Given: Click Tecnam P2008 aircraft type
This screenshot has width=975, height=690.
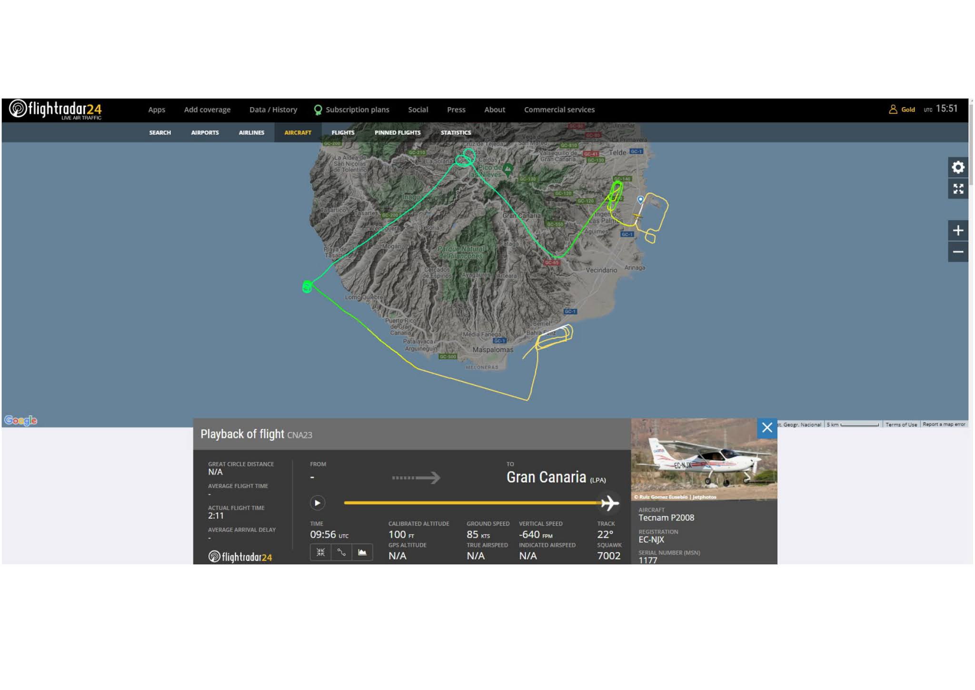Looking at the screenshot, I should click(x=666, y=518).
